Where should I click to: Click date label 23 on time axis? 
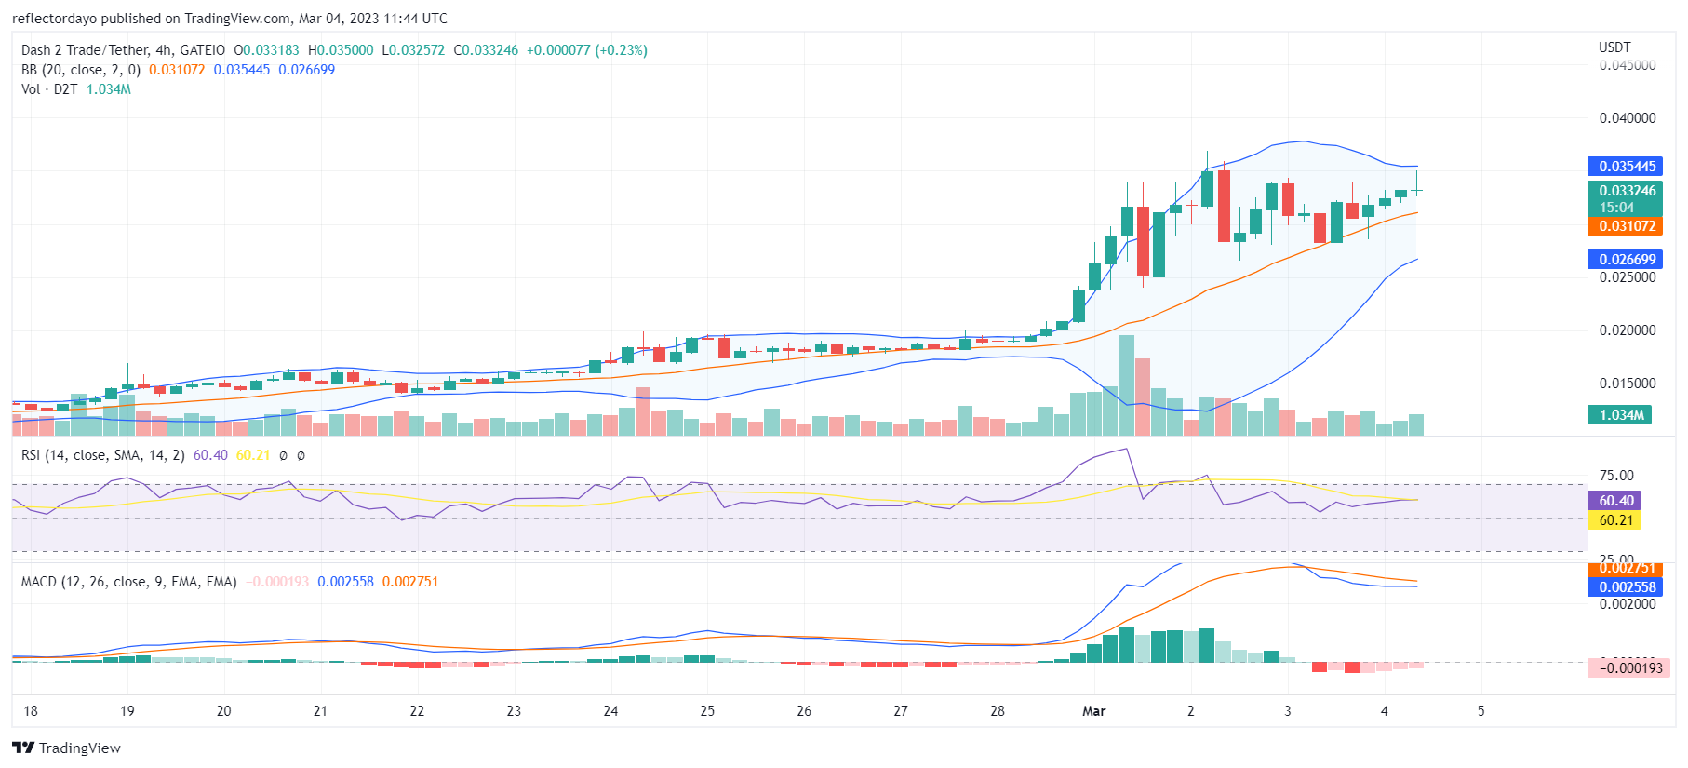pos(514,711)
